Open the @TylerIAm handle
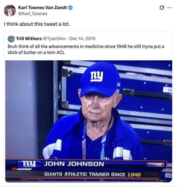The height and width of the screenshot is (187, 177). click(x=54, y=39)
